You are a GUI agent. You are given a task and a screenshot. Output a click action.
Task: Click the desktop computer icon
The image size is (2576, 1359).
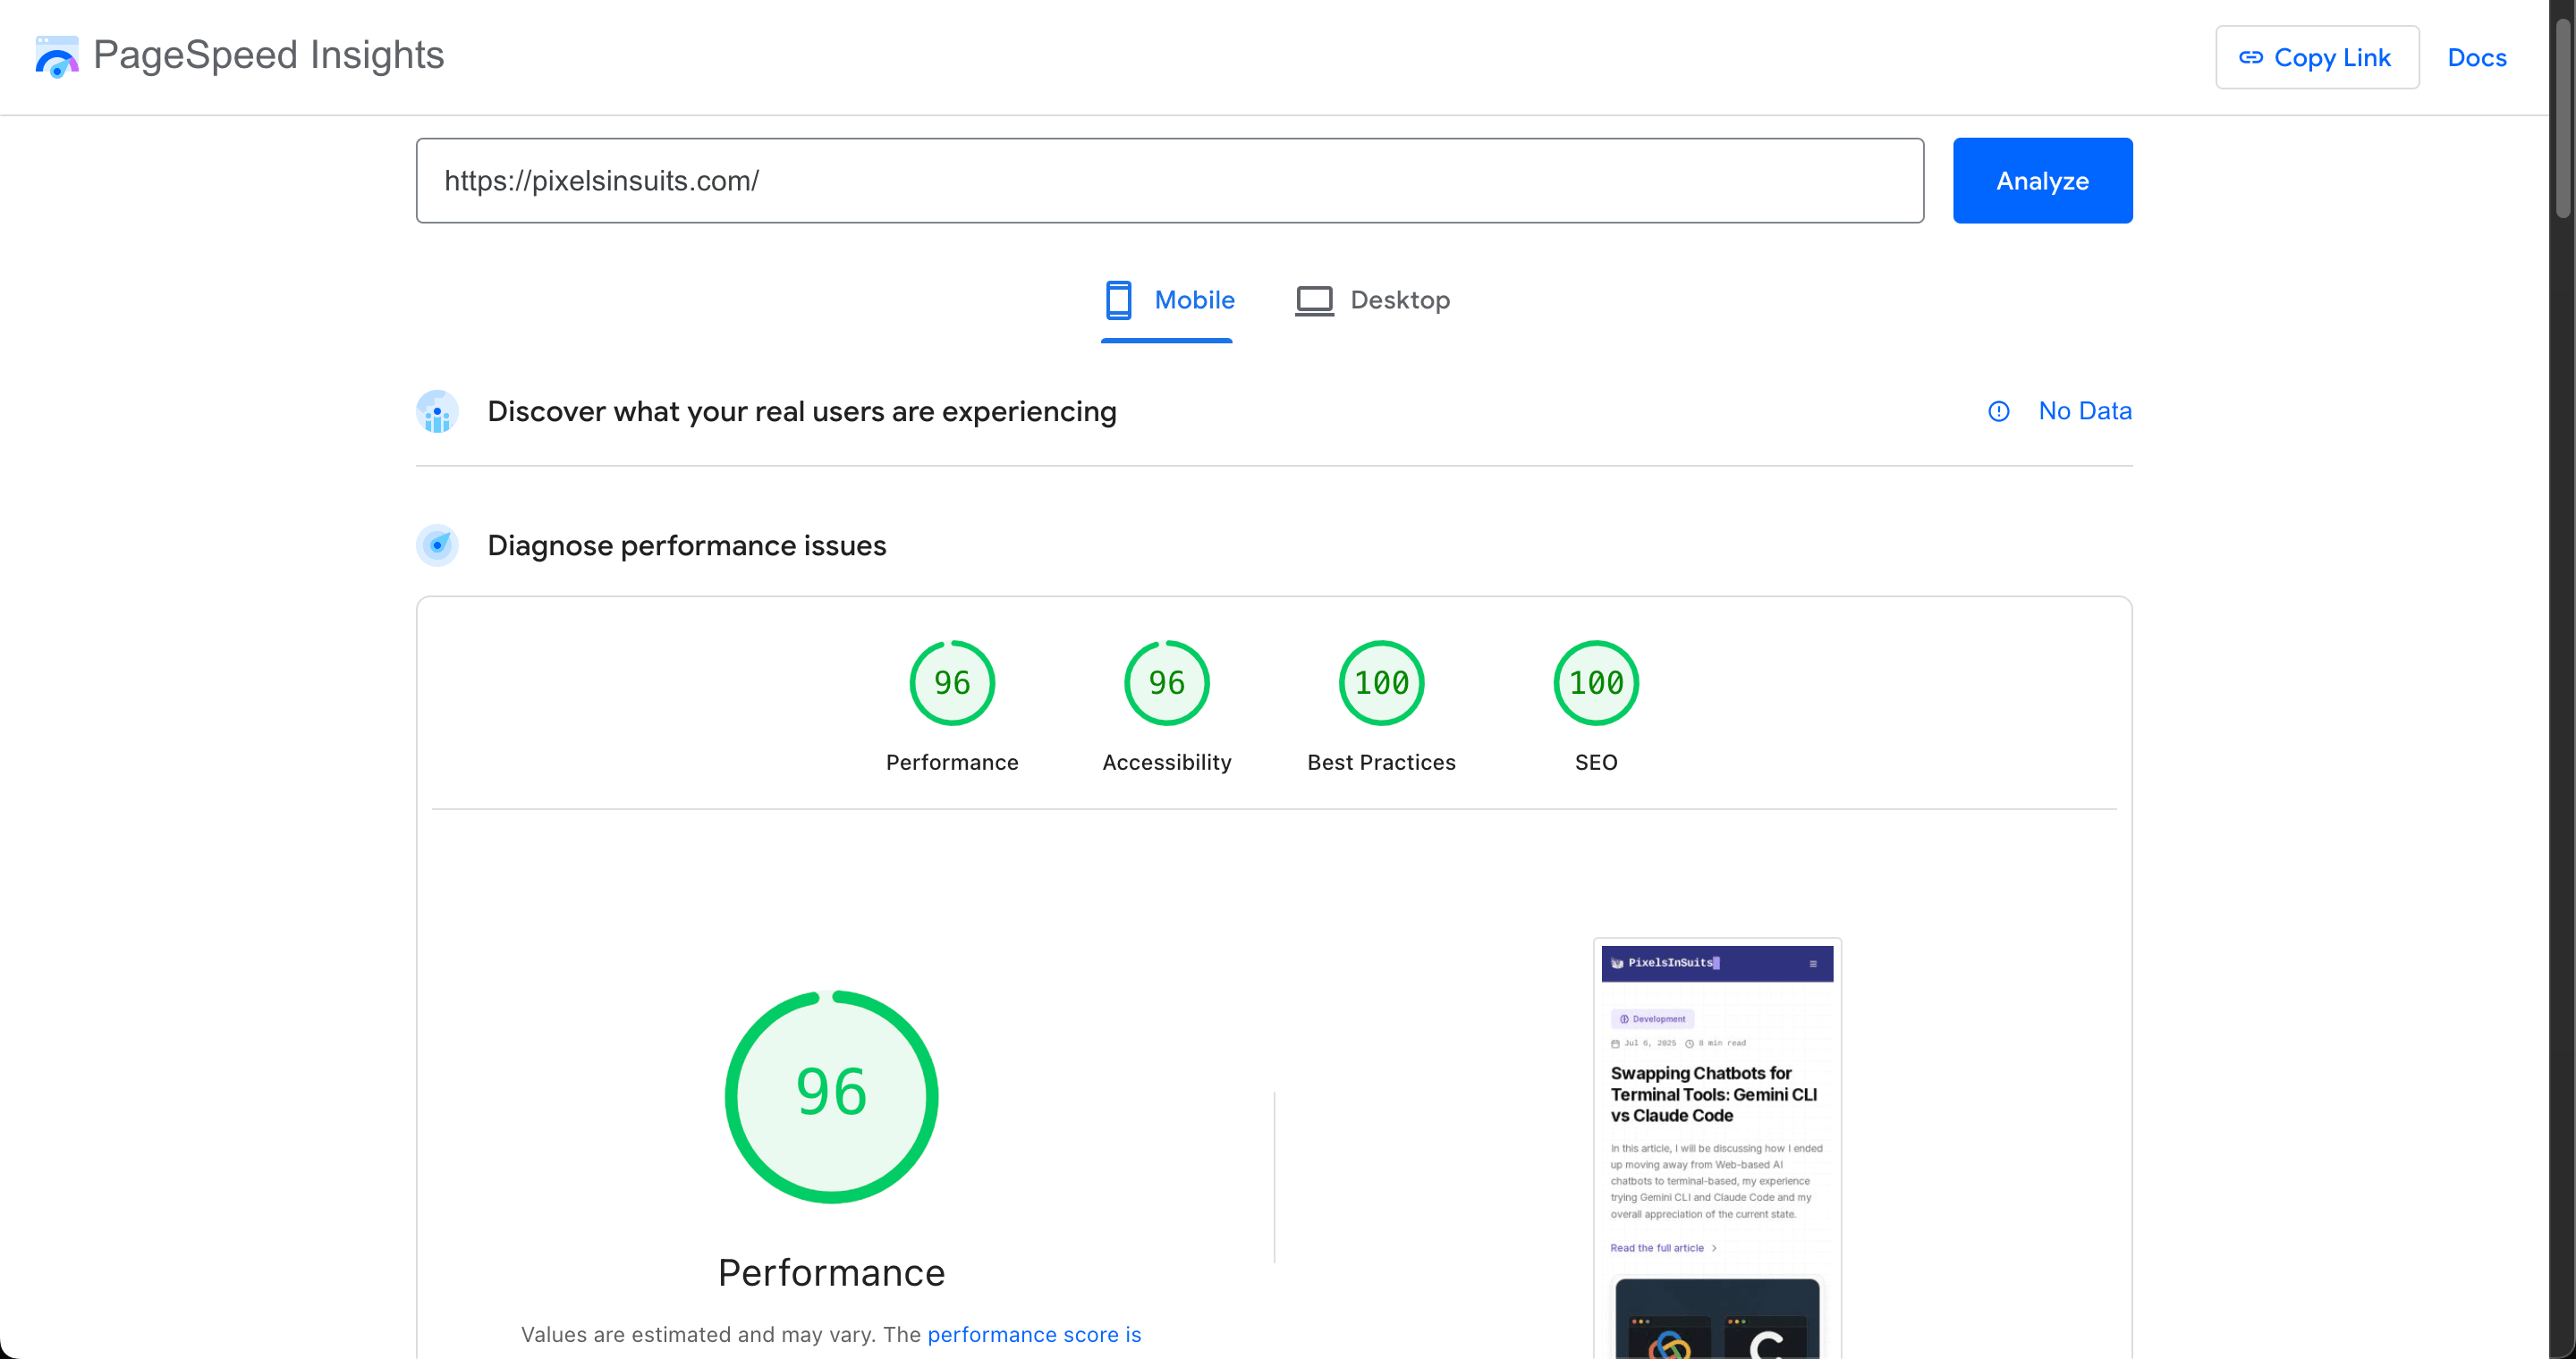[x=1313, y=299]
